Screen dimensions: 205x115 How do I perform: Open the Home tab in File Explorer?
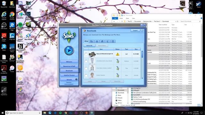(121, 18)
